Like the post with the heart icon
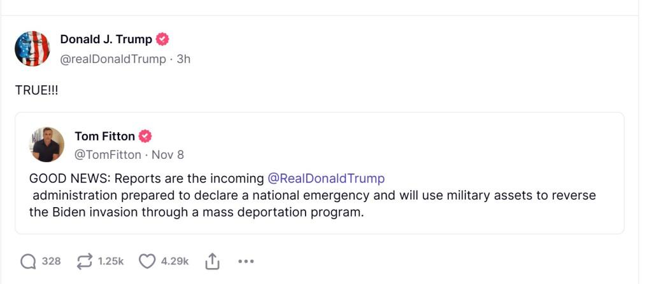Screen dimensions: 652x284 coord(147,261)
